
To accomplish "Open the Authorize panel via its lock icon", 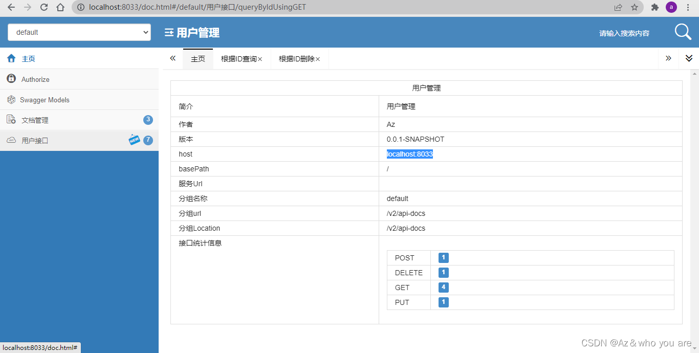I will 11,79.
